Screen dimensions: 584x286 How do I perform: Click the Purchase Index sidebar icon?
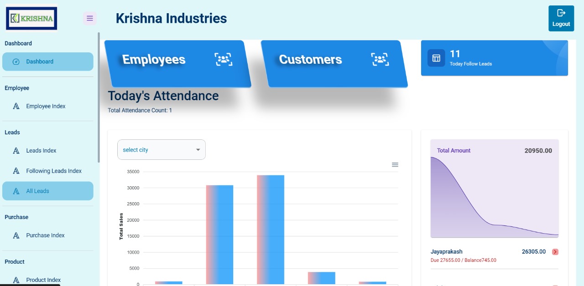tap(16, 235)
